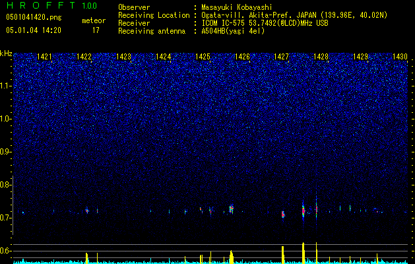Click the tallest yellow bar before 1428

303,253
